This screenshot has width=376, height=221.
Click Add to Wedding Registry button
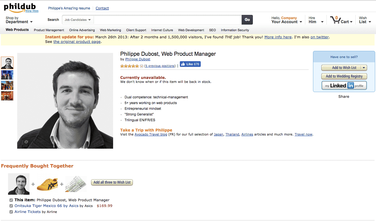344,76
